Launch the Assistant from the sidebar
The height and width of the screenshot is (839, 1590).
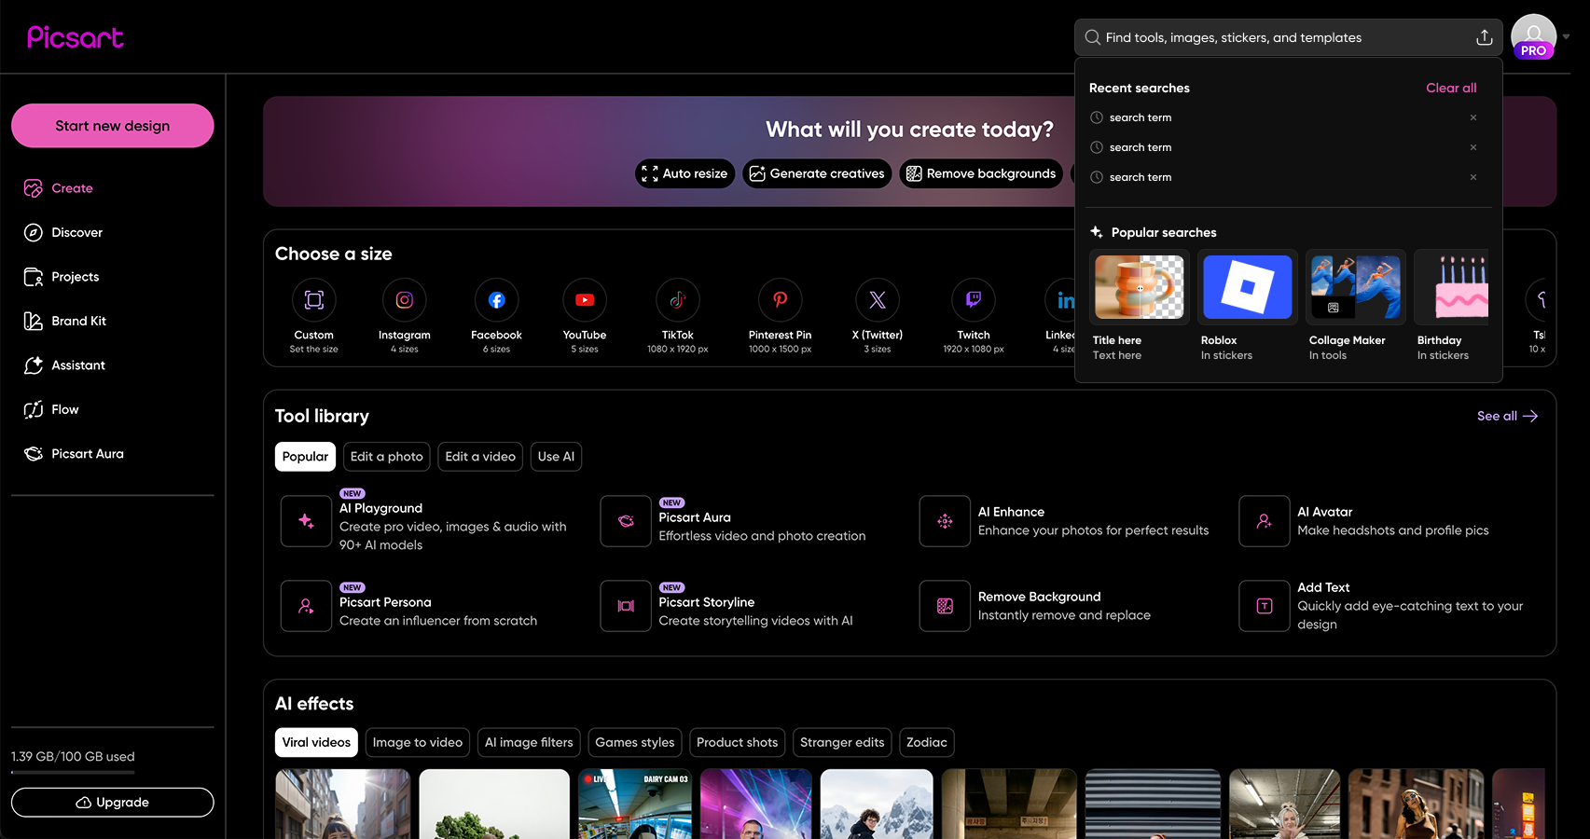point(78,364)
